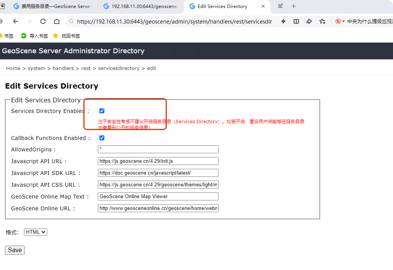This screenshot has height=270, width=393.
Task: Close the Edit Services Directory tab
Action: pos(263,6)
